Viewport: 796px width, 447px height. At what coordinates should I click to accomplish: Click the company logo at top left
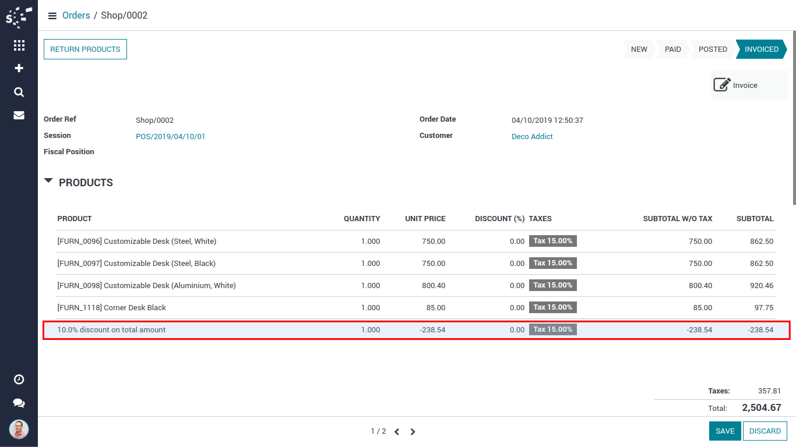pyautogui.click(x=19, y=17)
